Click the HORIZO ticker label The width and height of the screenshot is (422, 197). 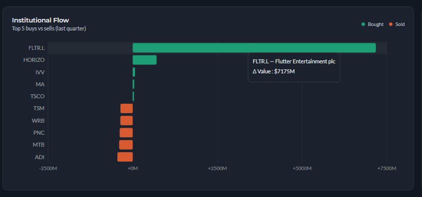tap(34, 60)
